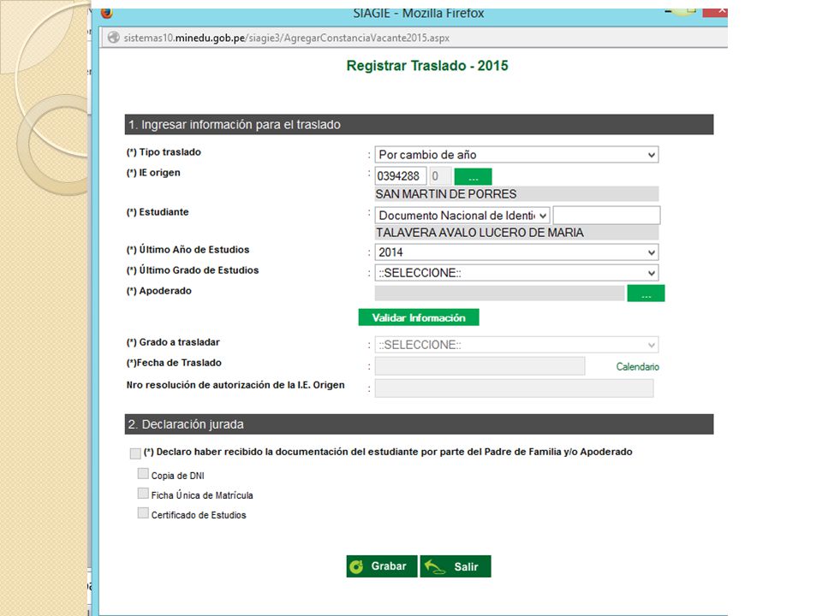Click the Ingresar información para el traslado header

[419, 125]
